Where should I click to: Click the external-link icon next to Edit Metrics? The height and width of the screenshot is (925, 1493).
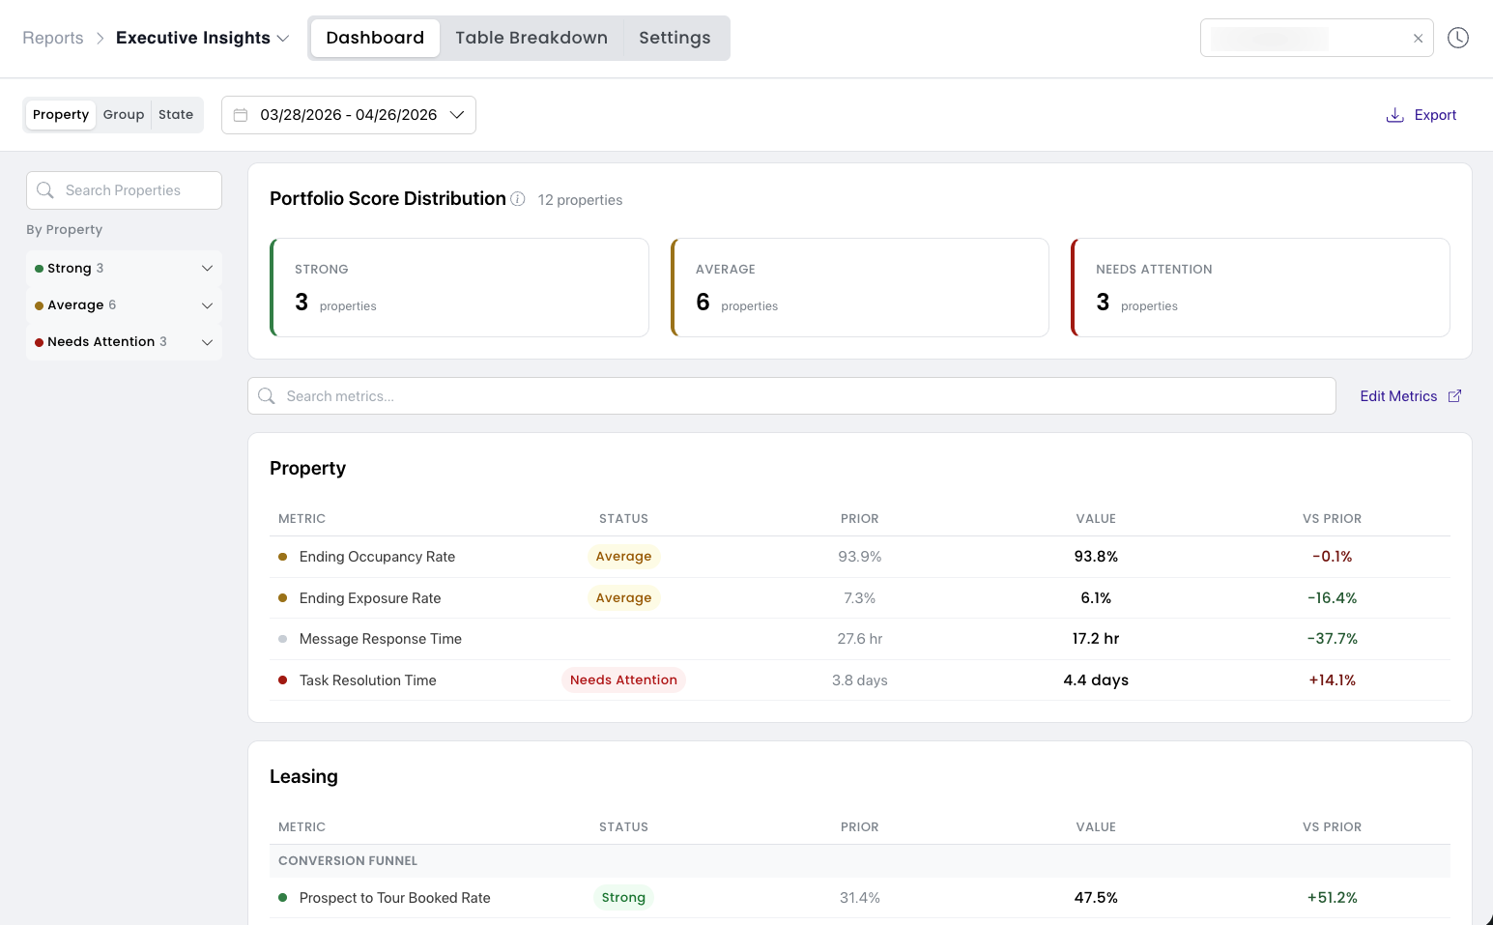[x=1454, y=396]
